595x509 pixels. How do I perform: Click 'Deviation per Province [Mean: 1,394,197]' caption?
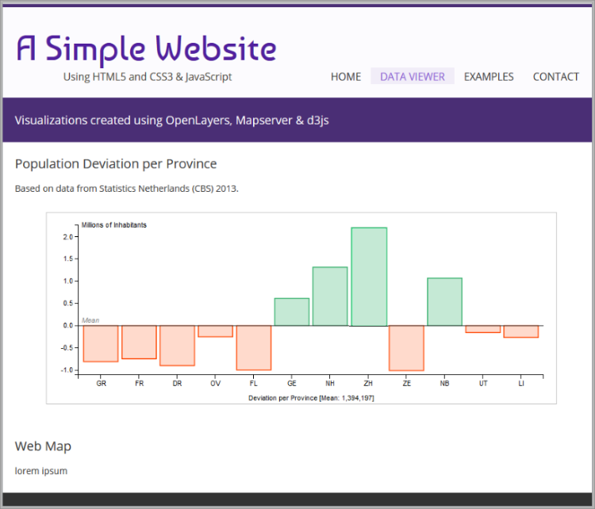coord(311,398)
